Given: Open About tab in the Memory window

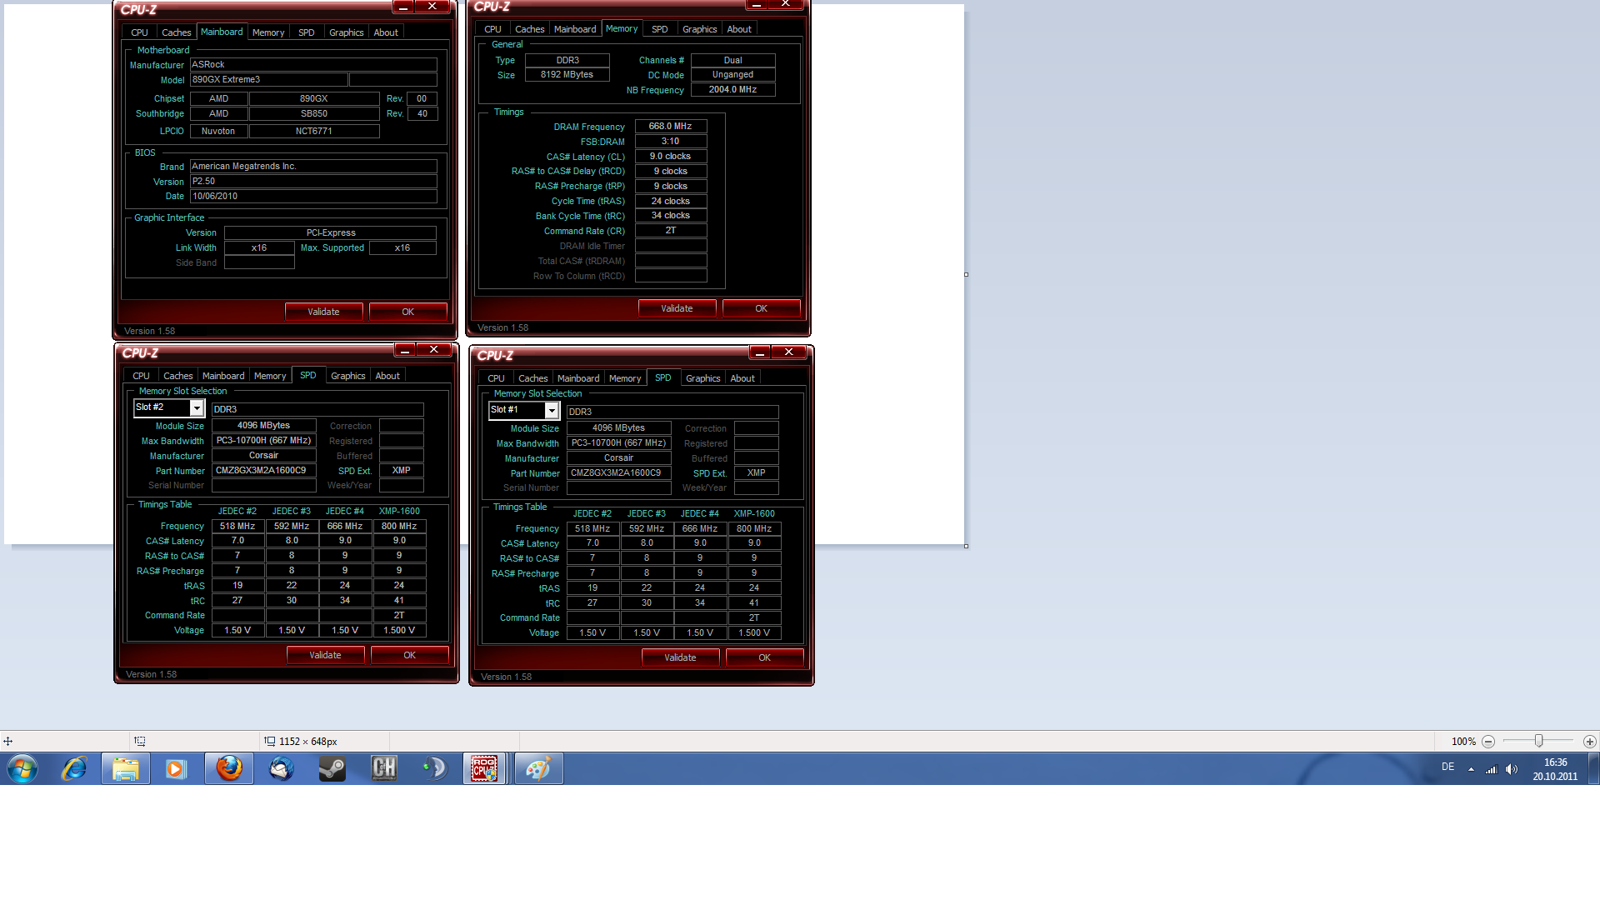Looking at the screenshot, I should (739, 29).
